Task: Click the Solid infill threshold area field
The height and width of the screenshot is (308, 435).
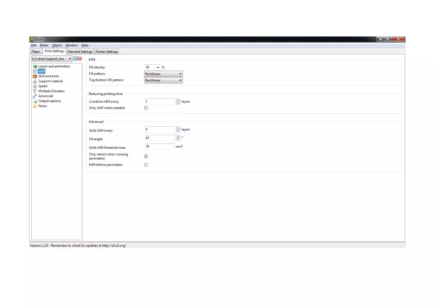Action: pos(159,147)
